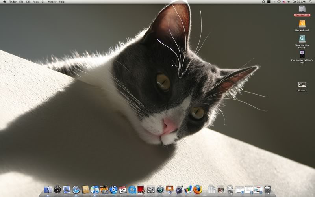This screenshot has height=197, width=315.
Task: Select the Pics and stuff drive icon
Action: (302, 26)
